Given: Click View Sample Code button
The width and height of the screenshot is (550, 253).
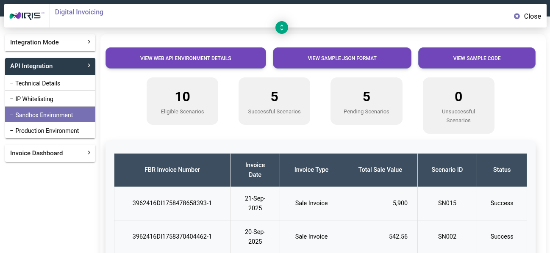Looking at the screenshot, I should pyautogui.click(x=477, y=58).
